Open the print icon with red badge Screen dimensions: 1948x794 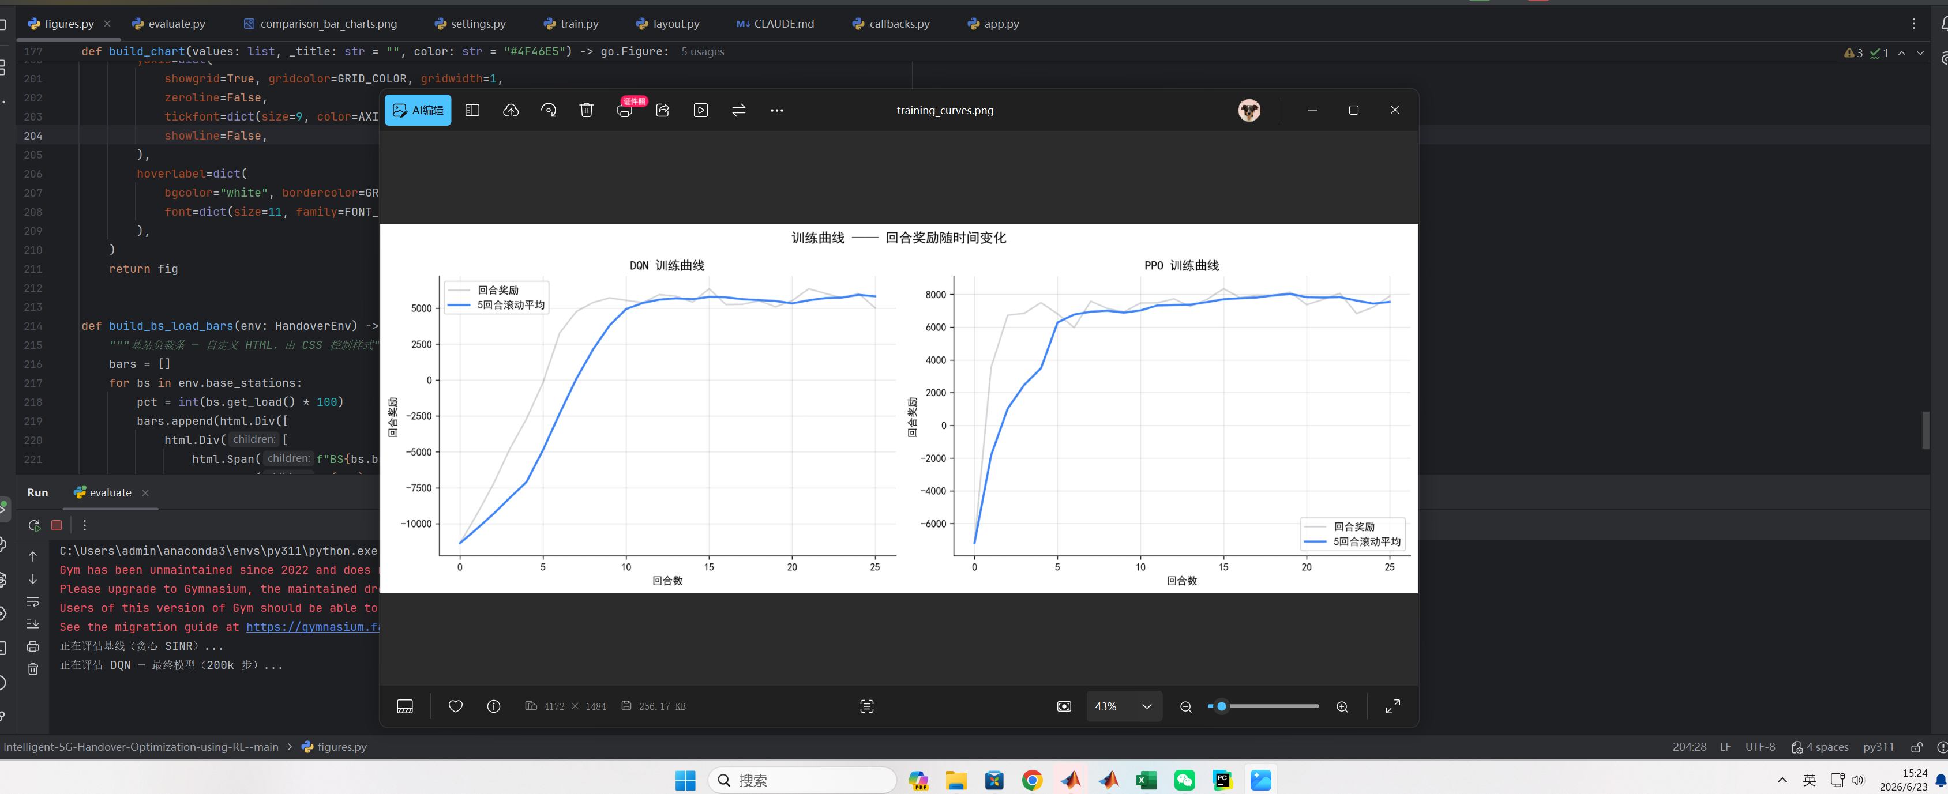(625, 110)
